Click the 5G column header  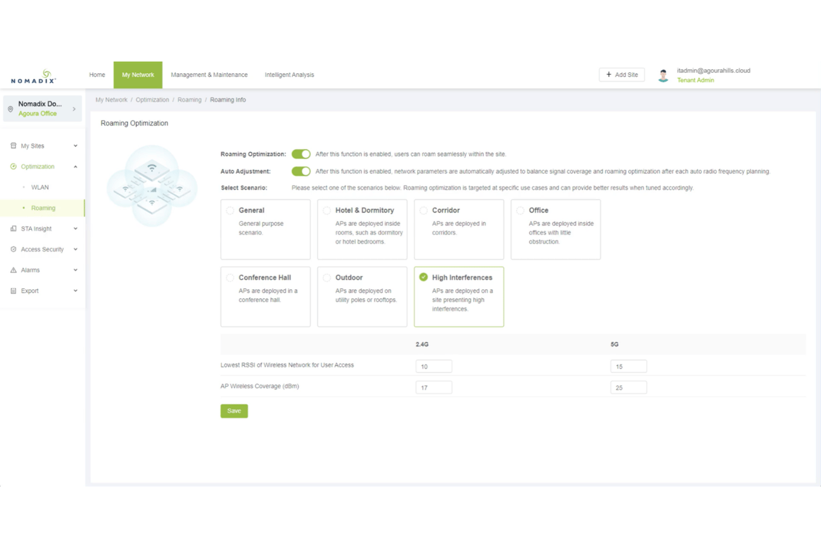(x=614, y=344)
